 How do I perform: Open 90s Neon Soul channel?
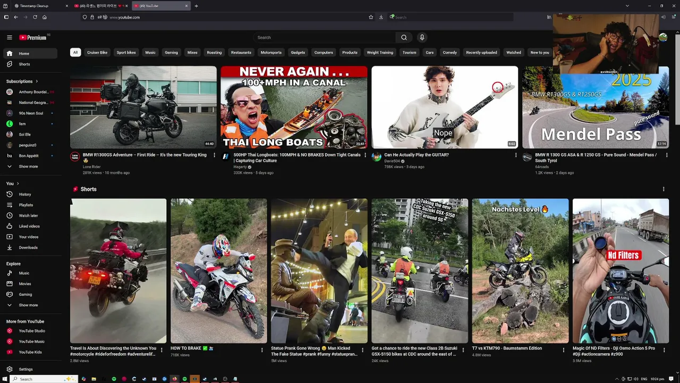pyautogui.click(x=30, y=113)
